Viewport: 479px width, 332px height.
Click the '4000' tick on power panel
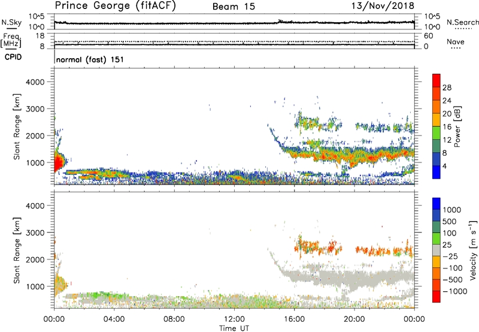(35, 82)
